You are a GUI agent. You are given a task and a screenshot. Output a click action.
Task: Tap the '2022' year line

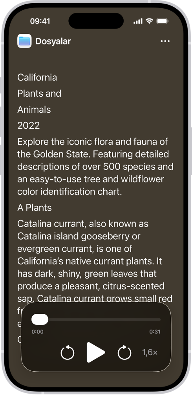tap(29, 126)
